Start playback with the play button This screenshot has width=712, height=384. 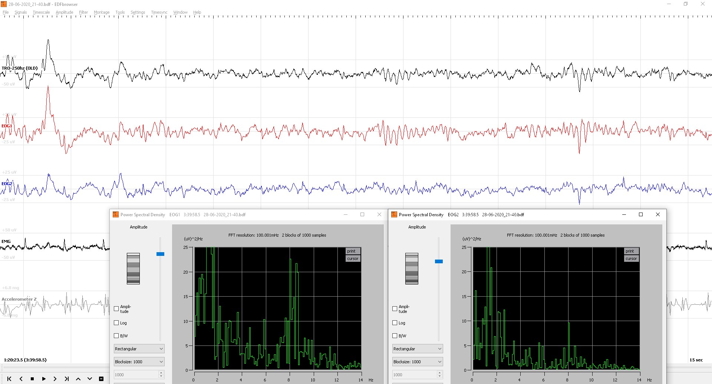(44, 379)
